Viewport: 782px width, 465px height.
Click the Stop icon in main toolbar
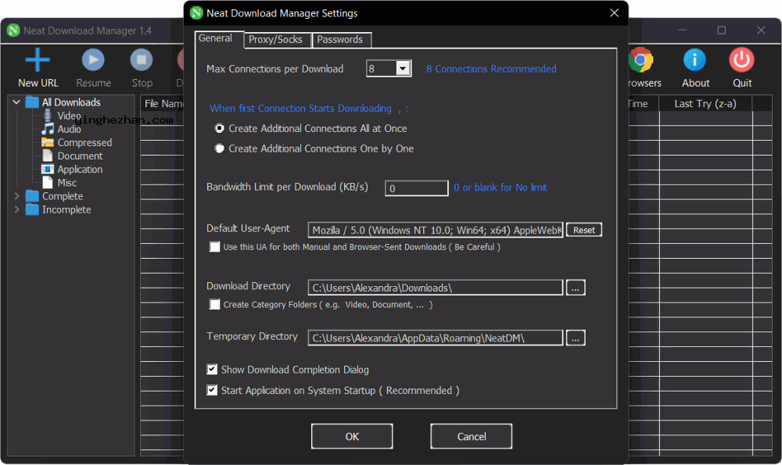coord(142,60)
